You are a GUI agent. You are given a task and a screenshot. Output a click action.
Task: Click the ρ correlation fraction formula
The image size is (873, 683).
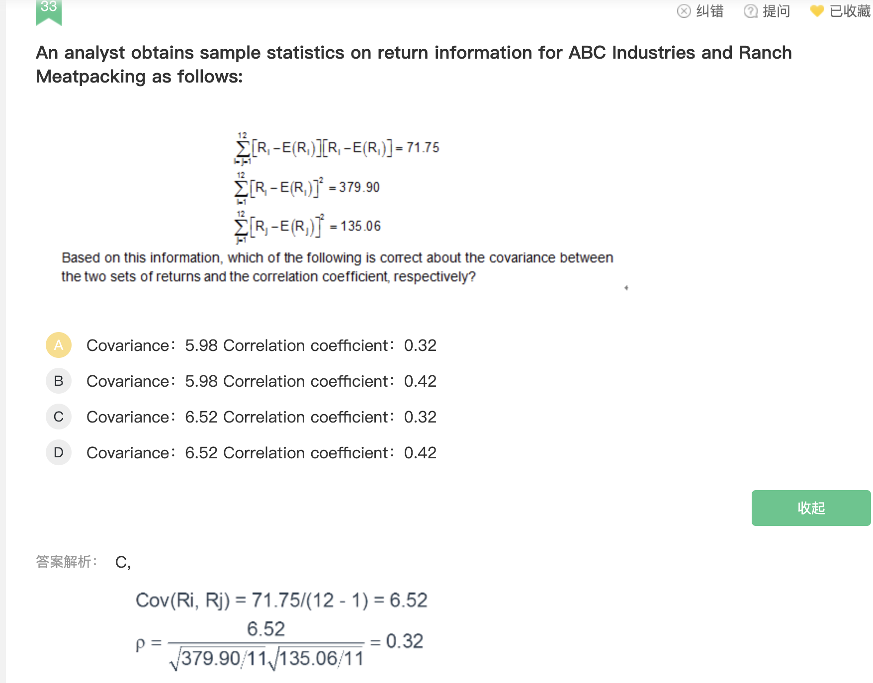(x=279, y=644)
